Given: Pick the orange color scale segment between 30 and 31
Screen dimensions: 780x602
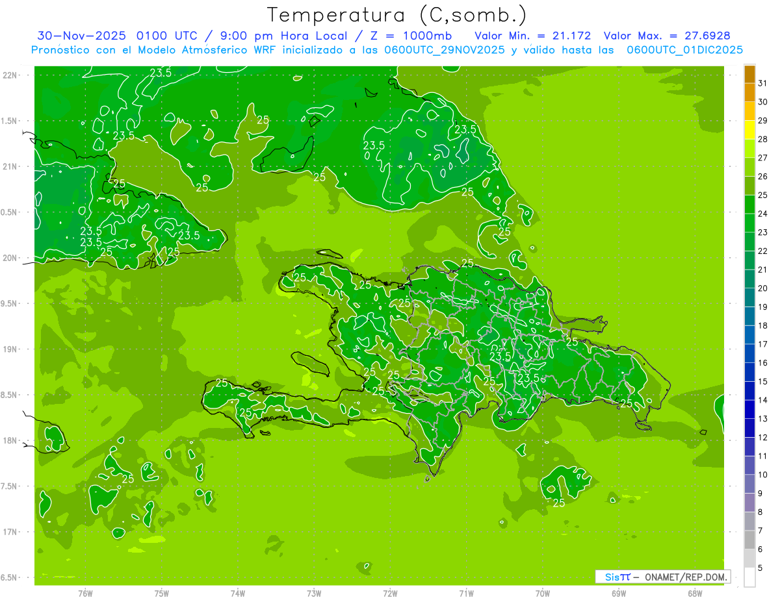Looking at the screenshot, I should coord(749,92).
